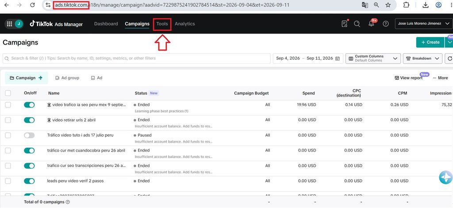Open View report
This screenshot has width=453, height=208.
coord(408,78)
